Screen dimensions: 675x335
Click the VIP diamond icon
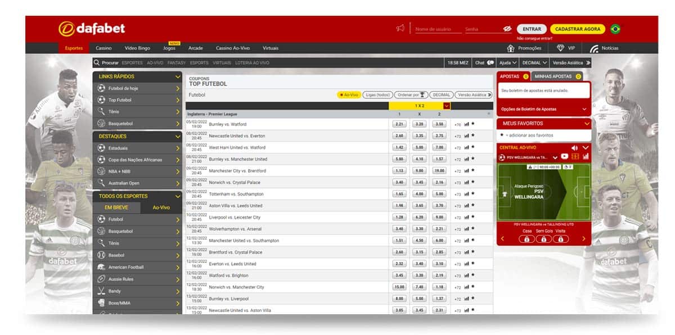click(560, 48)
